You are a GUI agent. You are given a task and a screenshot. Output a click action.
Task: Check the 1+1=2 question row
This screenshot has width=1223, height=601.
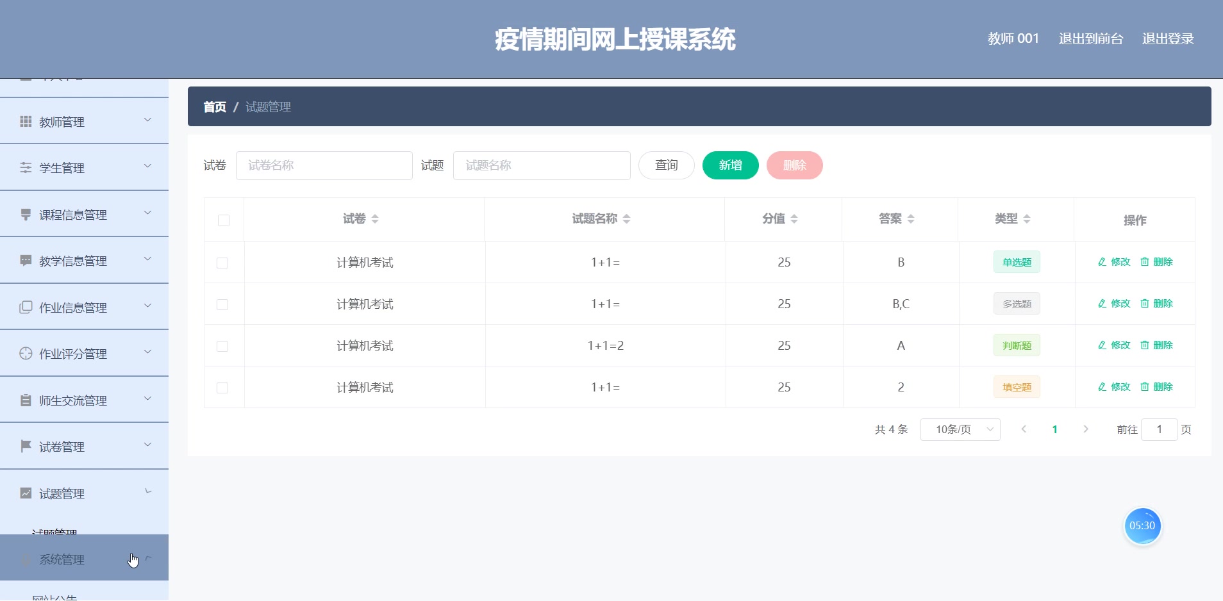coord(222,346)
